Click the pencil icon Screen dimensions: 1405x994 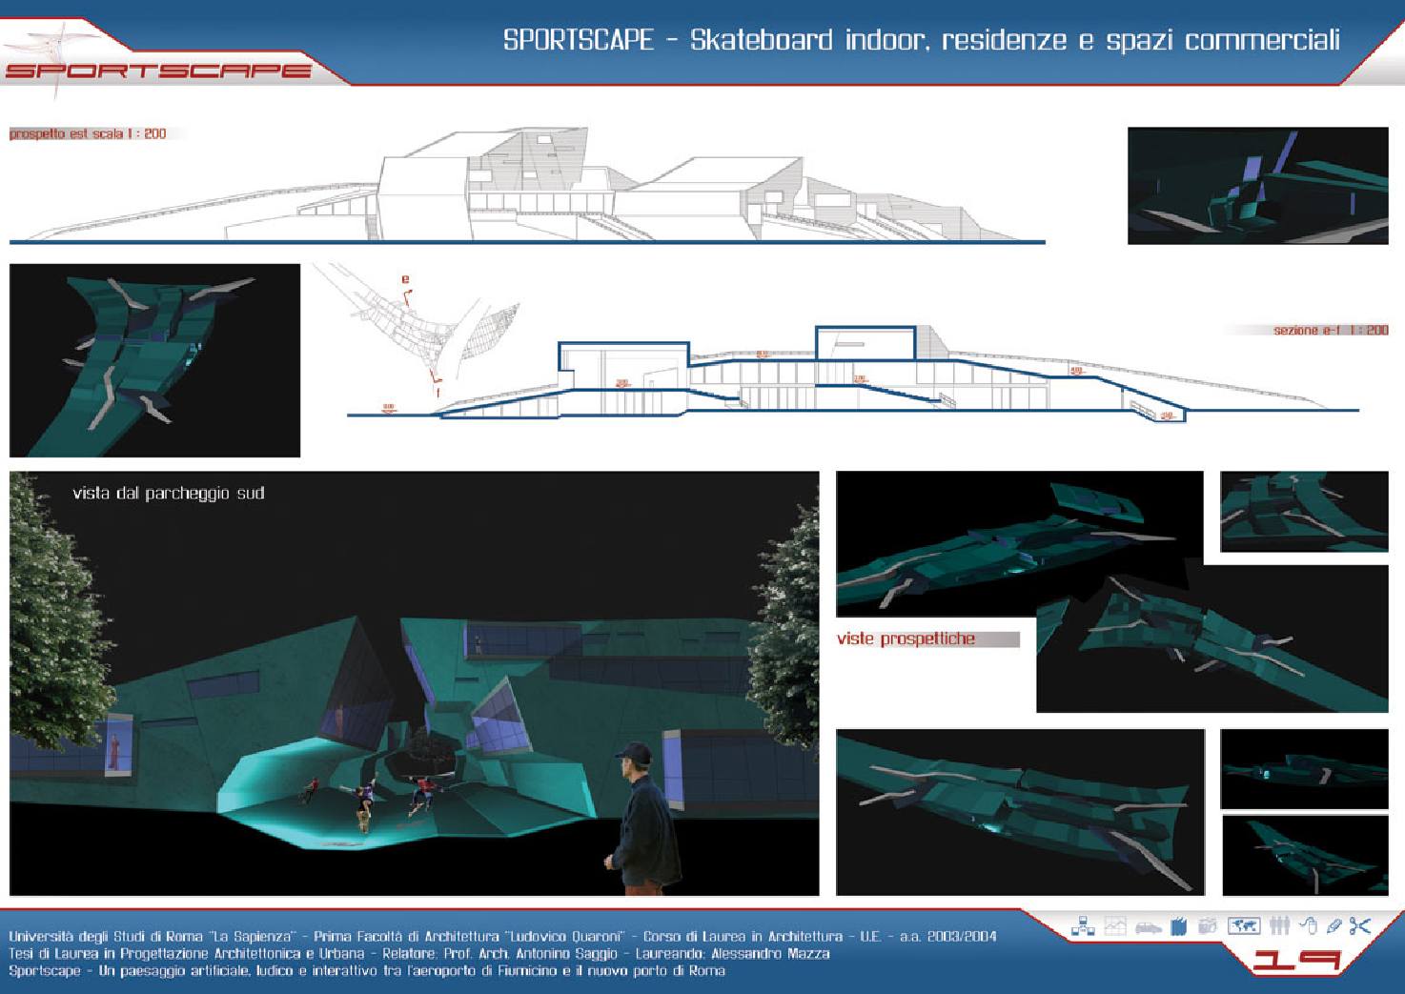click(1334, 925)
